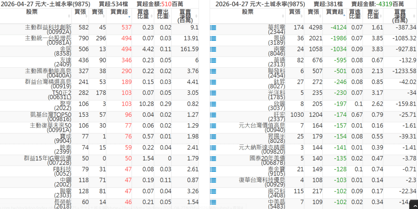This screenshot has height=209, width=418.
Task: Open stock link 金居 (8358)
Action: pyautogui.click(x=63, y=50)
